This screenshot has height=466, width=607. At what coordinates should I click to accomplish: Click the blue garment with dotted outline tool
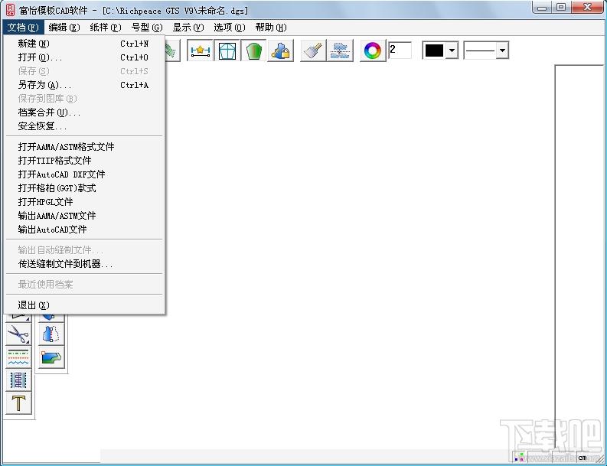[x=51, y=334]
